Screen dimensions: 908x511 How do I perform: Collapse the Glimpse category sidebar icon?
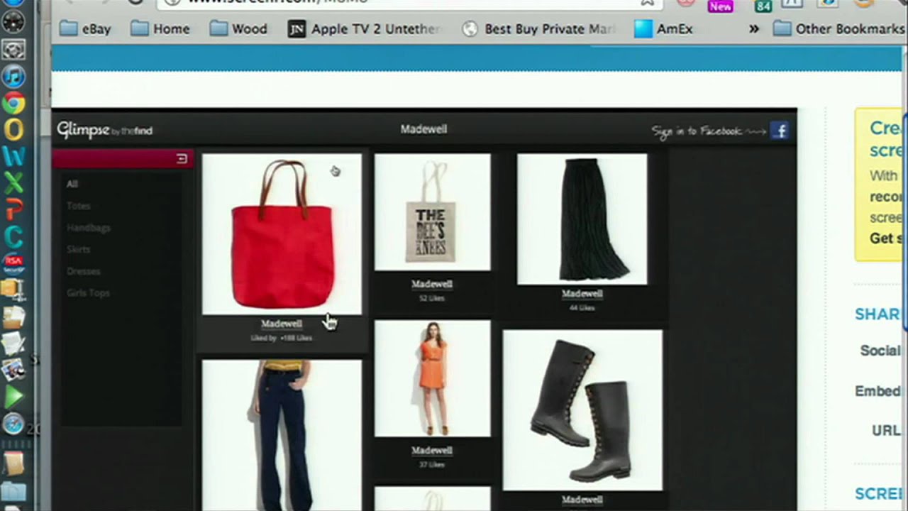pos(182,158)
